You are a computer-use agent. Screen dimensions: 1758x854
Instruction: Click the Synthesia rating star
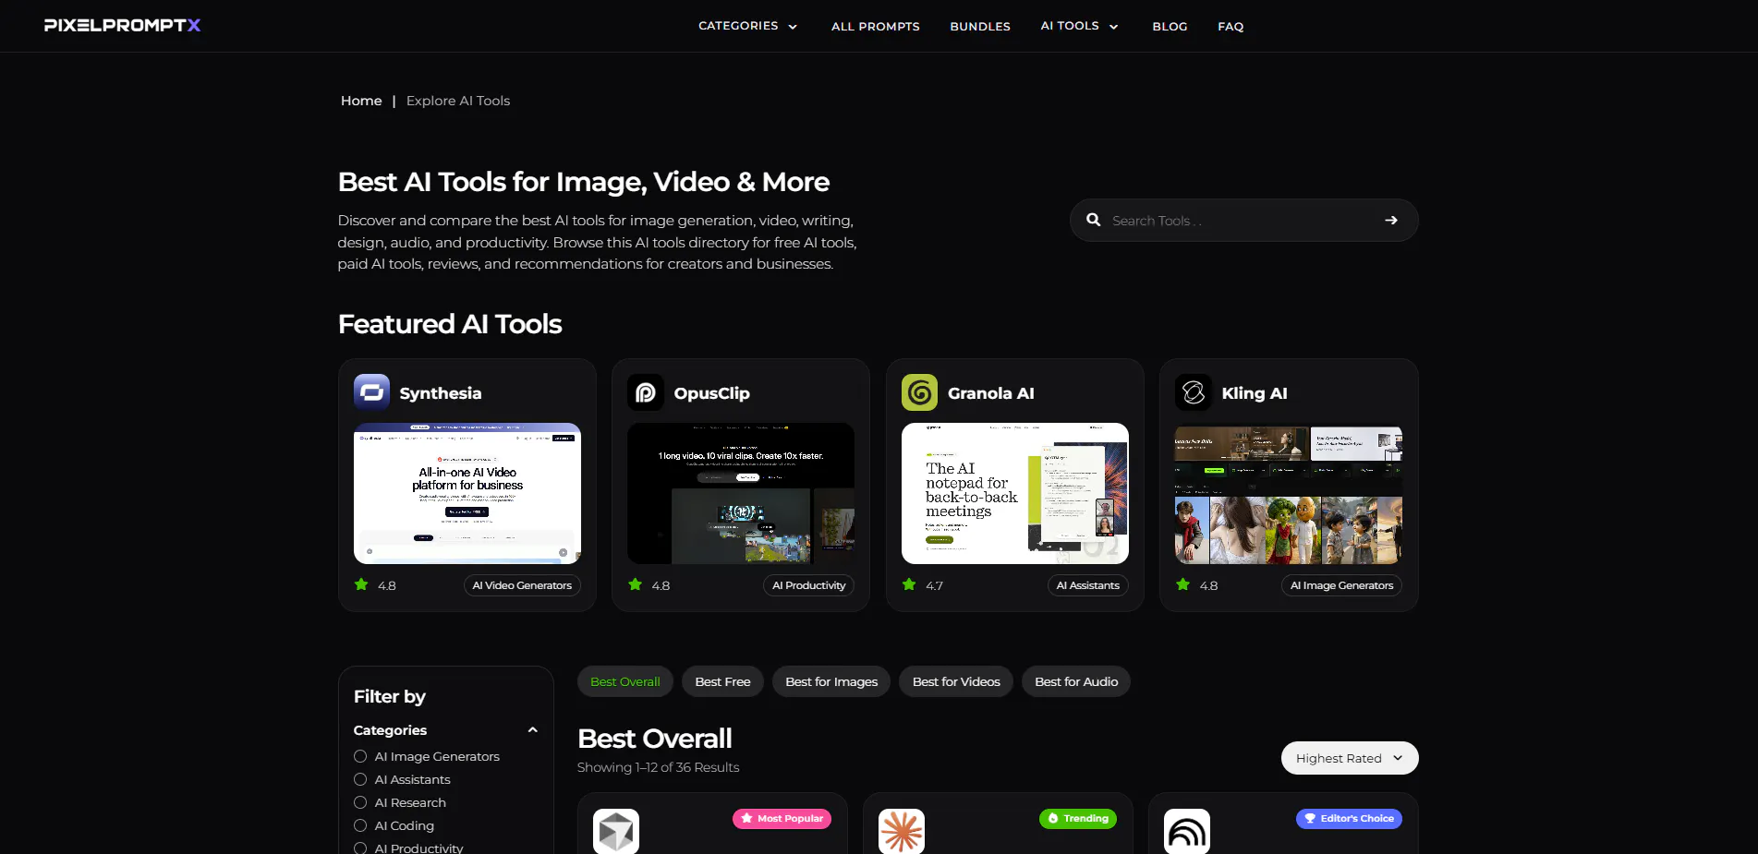tap(361, 584)
